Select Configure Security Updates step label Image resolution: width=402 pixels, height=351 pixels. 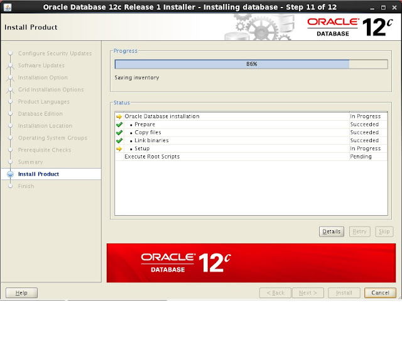point(55,53)
